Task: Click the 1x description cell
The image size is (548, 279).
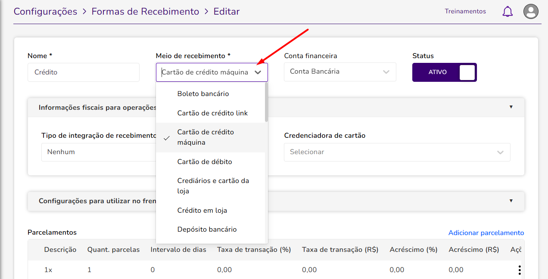Action: click(48, 270)
